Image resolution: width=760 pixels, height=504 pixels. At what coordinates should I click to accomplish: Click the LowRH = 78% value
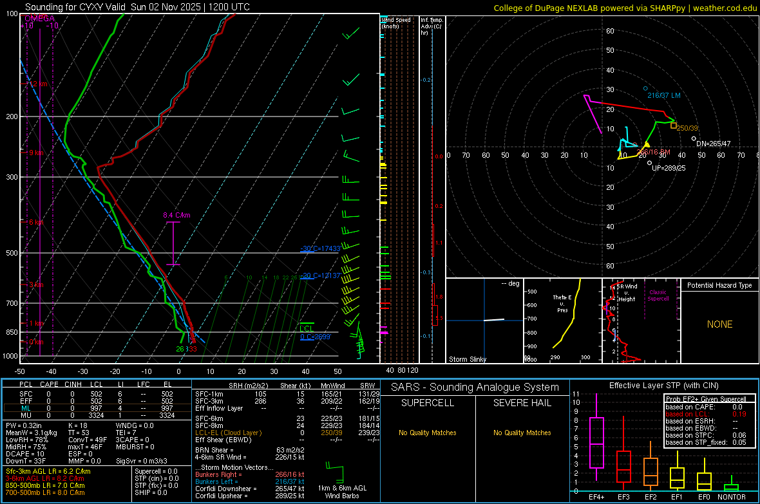tap(26, 440)
